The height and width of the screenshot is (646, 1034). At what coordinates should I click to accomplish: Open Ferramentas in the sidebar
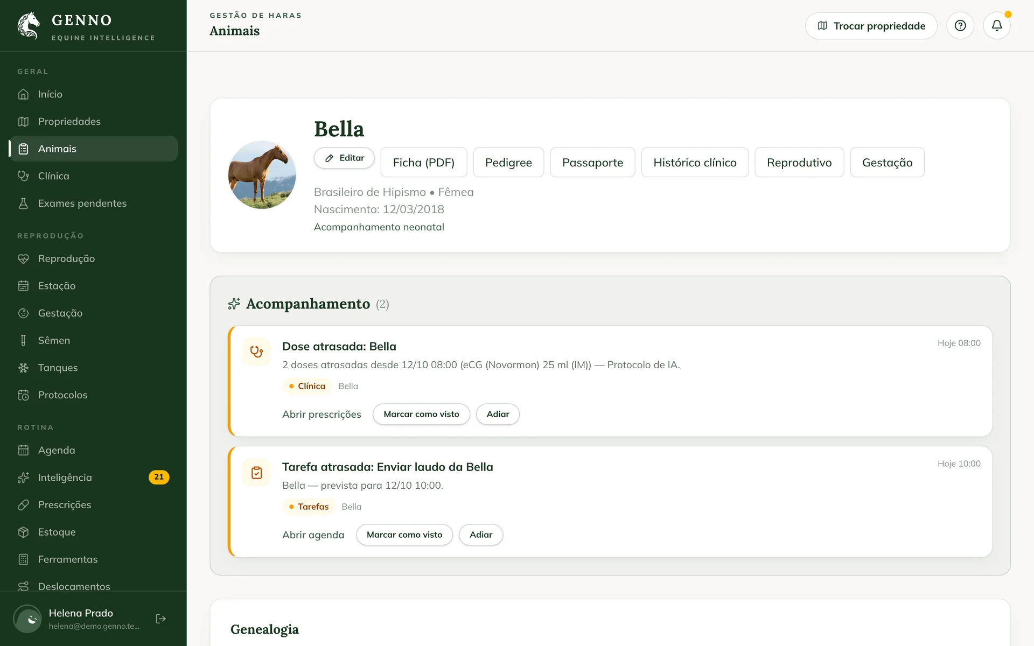point(94,559)
